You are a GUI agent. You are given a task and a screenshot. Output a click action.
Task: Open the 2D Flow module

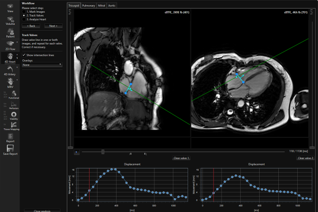point(10,46)
